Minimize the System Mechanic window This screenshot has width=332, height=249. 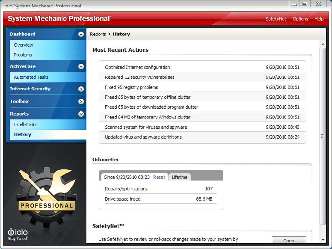pos(294,4)
